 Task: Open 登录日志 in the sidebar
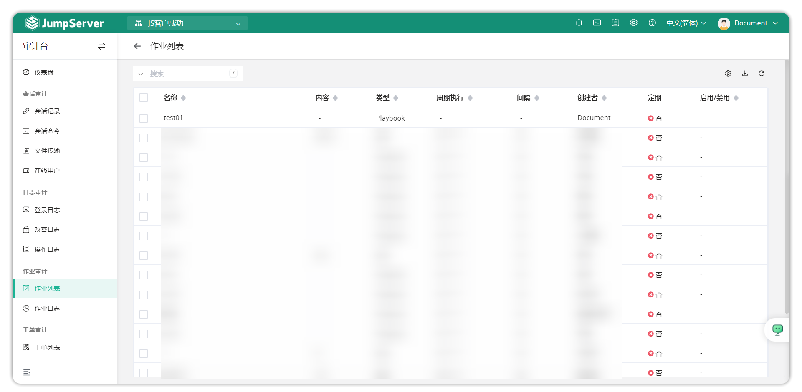65,210
